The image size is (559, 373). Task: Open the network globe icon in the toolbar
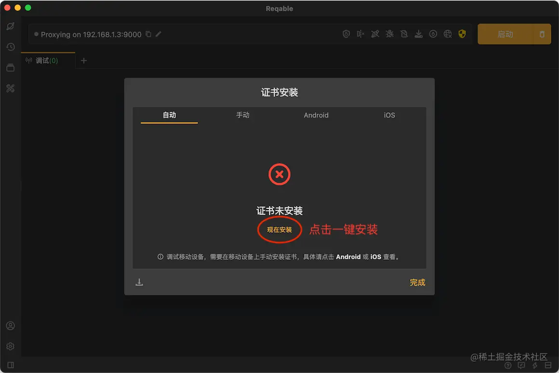tap(447, 34)
